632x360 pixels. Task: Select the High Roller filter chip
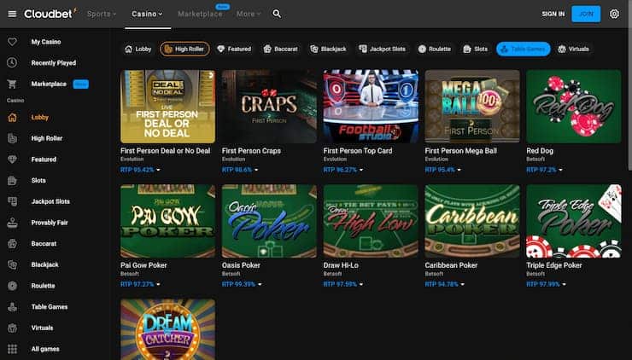point(184,49)
